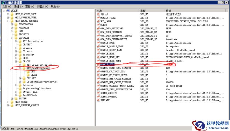Open the 查看(V) menu
Screen dimensions: 230x131
[x=30, y=6]
